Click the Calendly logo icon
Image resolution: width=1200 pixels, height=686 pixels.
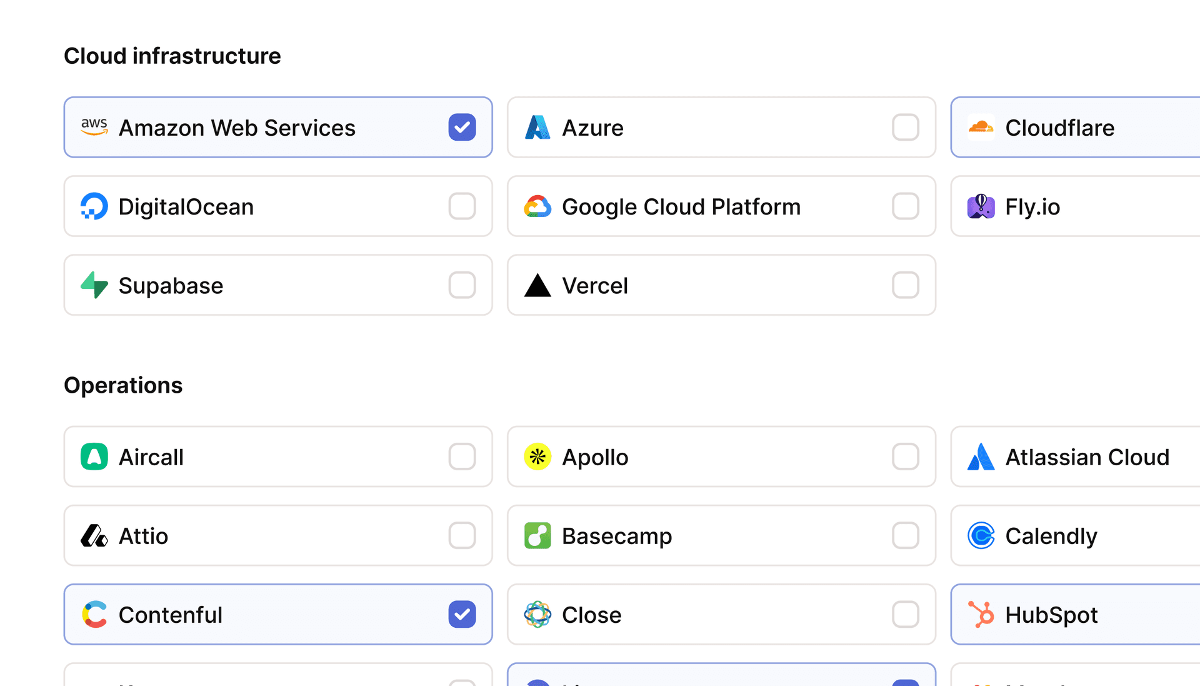(x=982, y=536)
